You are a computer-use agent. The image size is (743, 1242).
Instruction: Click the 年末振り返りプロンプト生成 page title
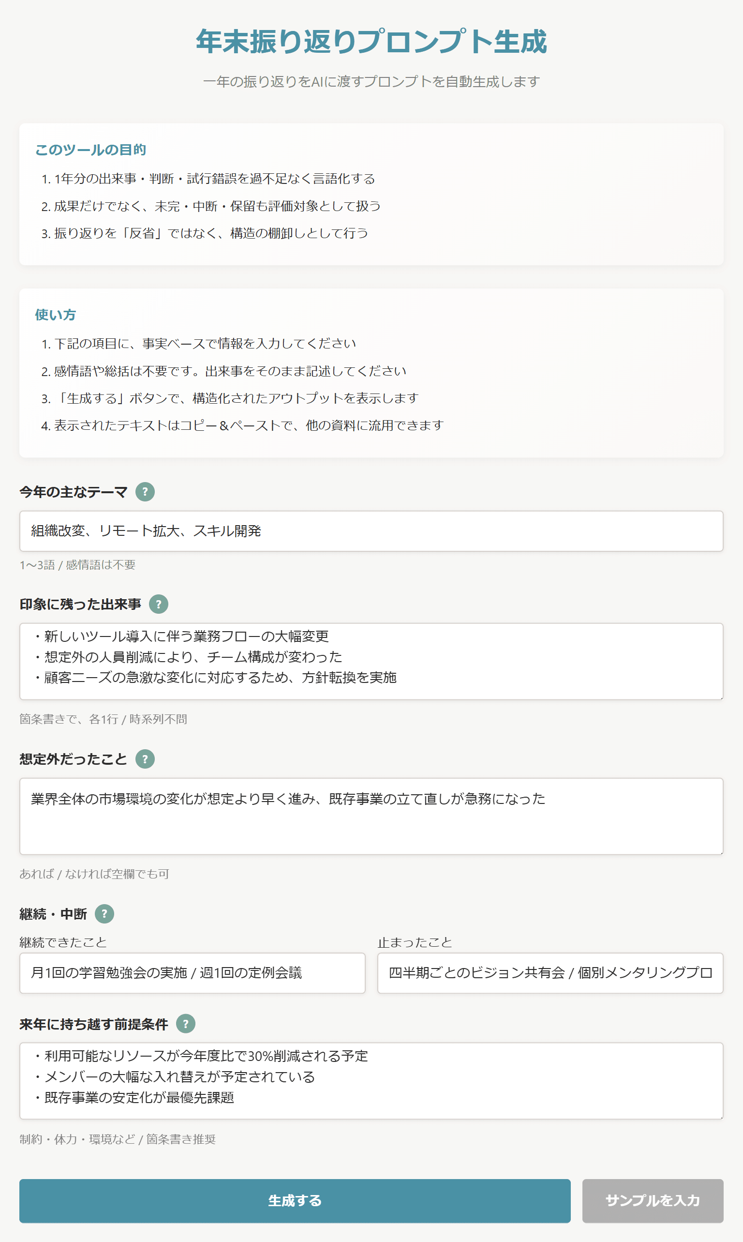[x=371, y=41]
